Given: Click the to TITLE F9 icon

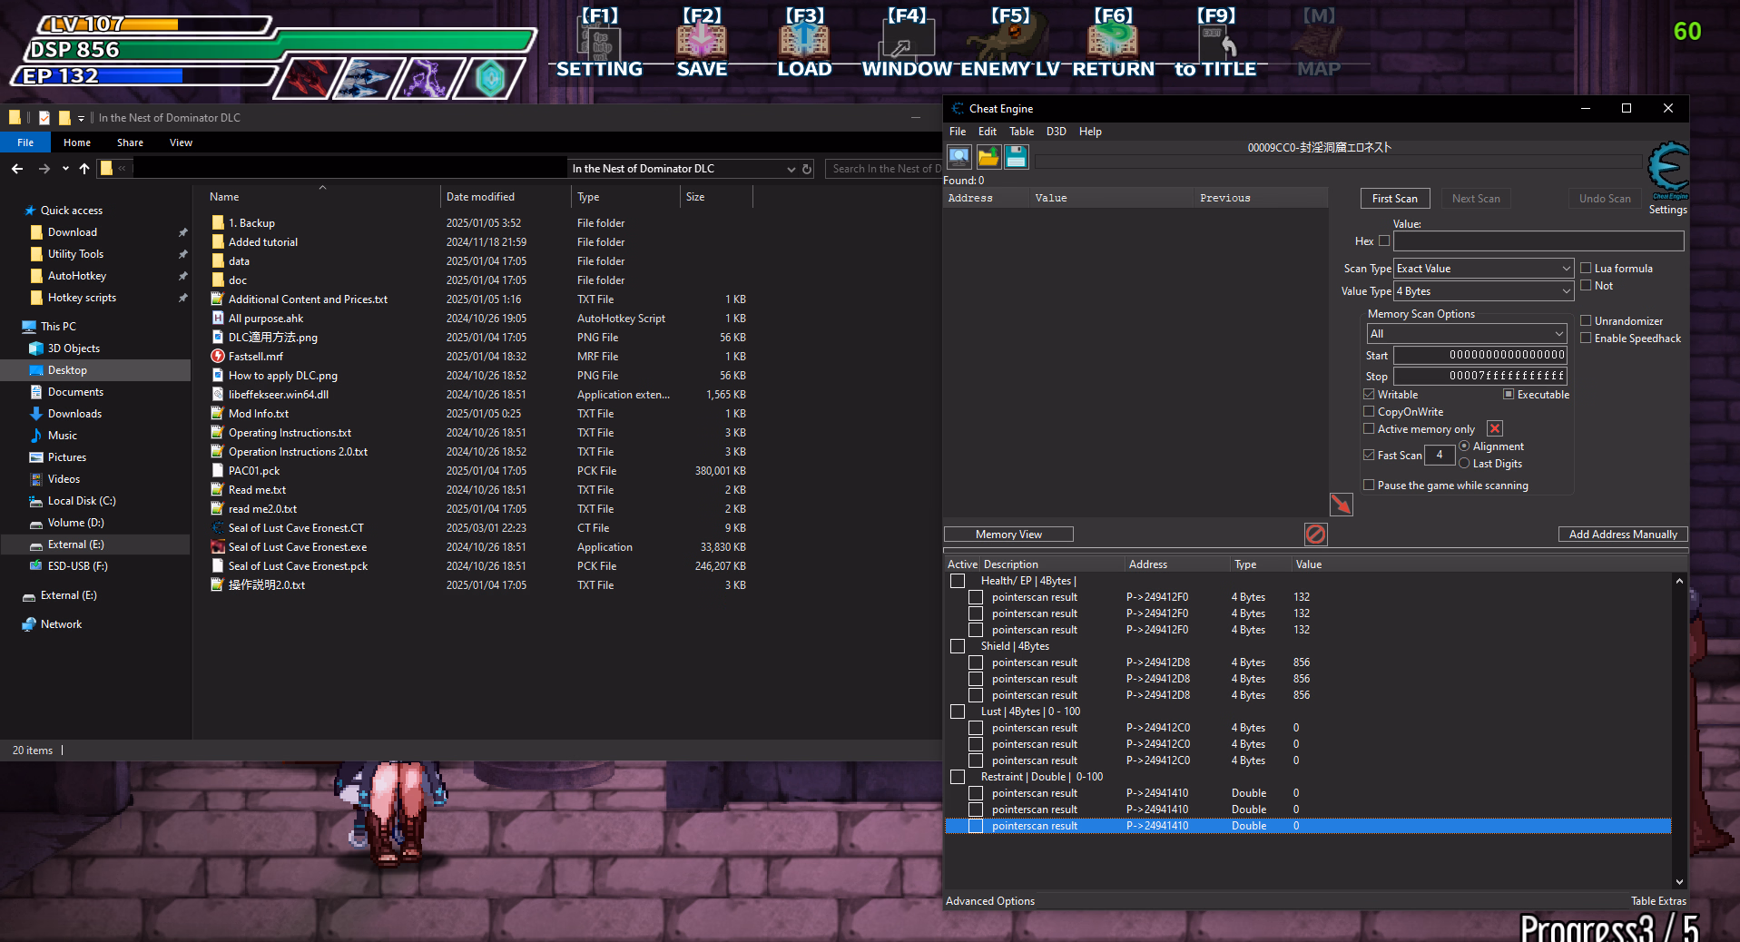Looking at the screenshot, I should point(1215,42).
